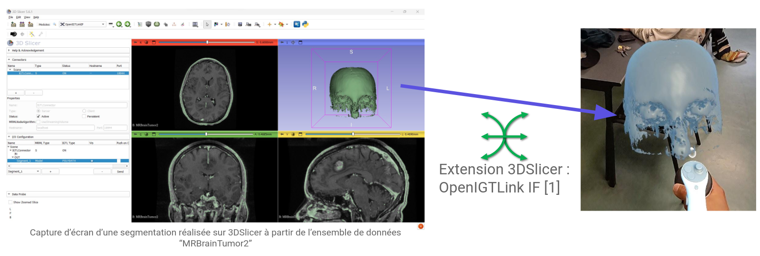Select the Server radio button
Screen dimensions: 760x256
click(39, 111)
